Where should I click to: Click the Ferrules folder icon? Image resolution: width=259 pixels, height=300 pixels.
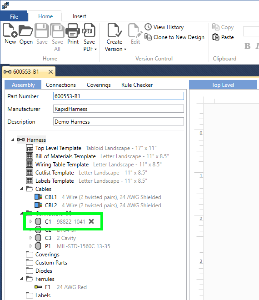pyautogui.click(x=30, y=279)
